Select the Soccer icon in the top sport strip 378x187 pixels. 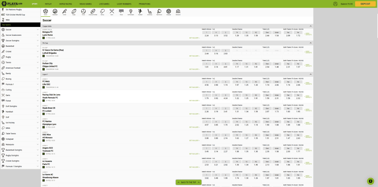point(45,11)
